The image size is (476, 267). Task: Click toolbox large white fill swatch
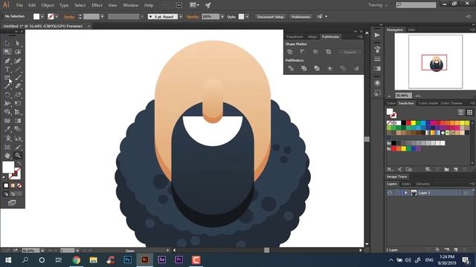tap(8, 167)
